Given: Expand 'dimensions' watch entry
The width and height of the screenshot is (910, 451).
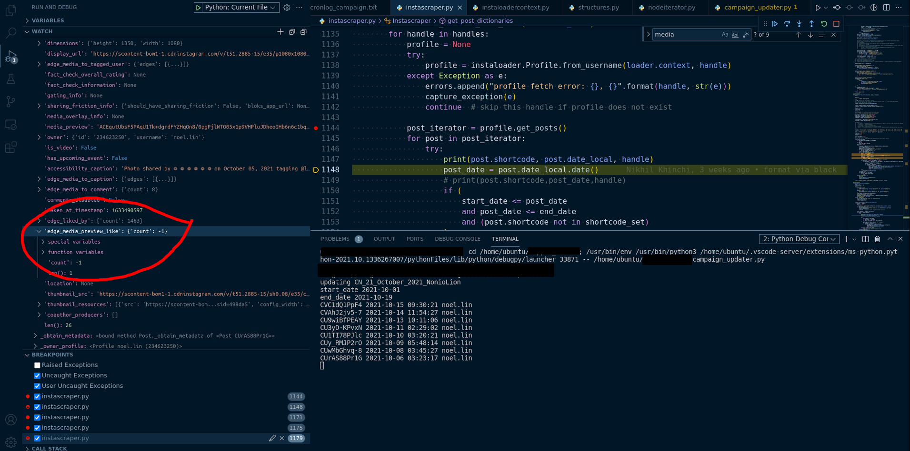Looking at the screenshot, I should click(x=40, y=43).
